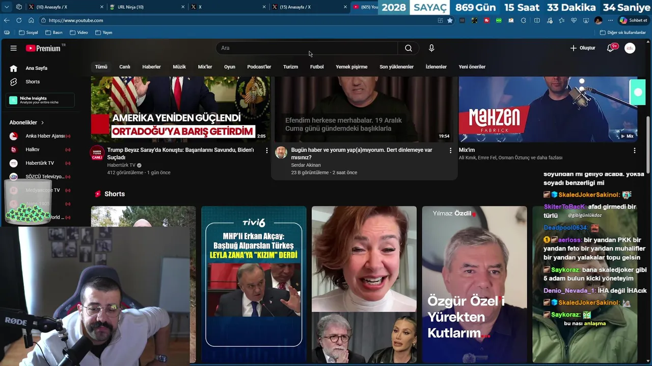652x366 pixels.
Task: Play the MAHZEN Fabrick mix thumbnail
Action: (548, 109)
